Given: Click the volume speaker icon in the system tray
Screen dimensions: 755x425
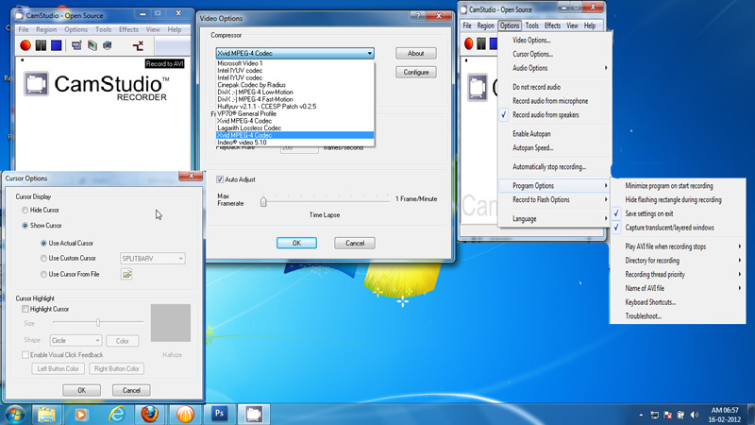Looking at the screenshot, I should [x=694, y=415].
